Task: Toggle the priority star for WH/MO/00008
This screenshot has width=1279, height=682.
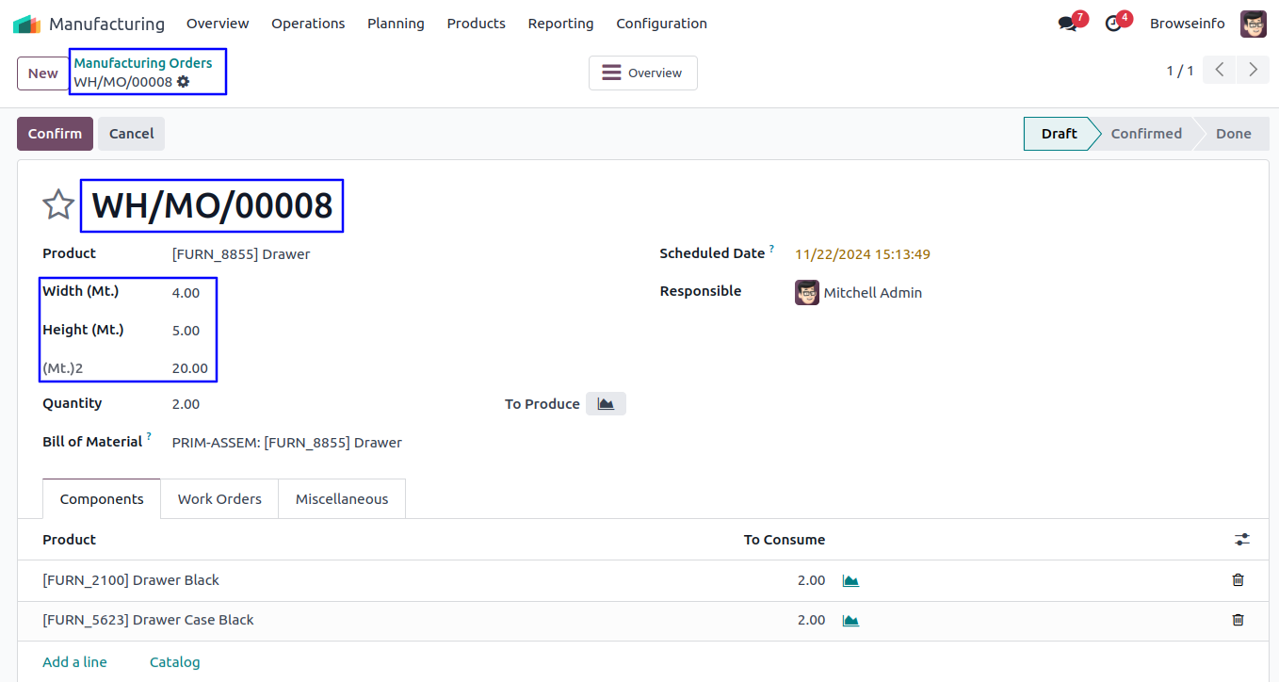Action: [x=58, y=204]
